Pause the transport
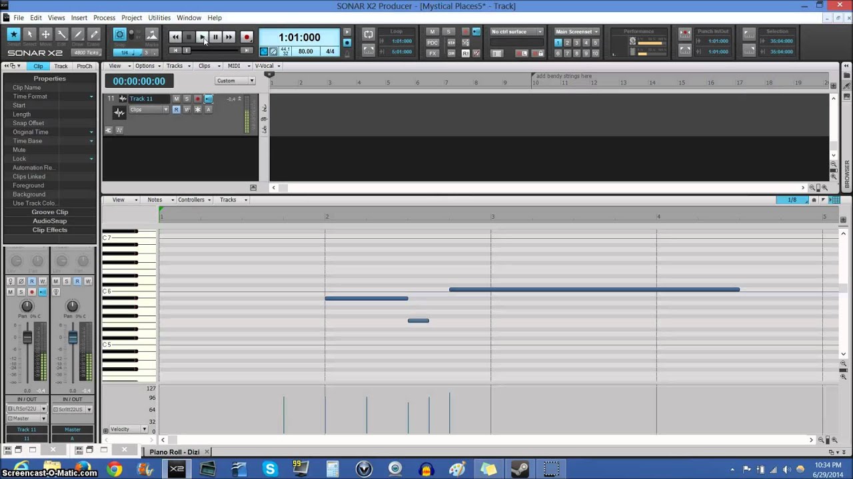The image size is (853, 479). (216, 37)
